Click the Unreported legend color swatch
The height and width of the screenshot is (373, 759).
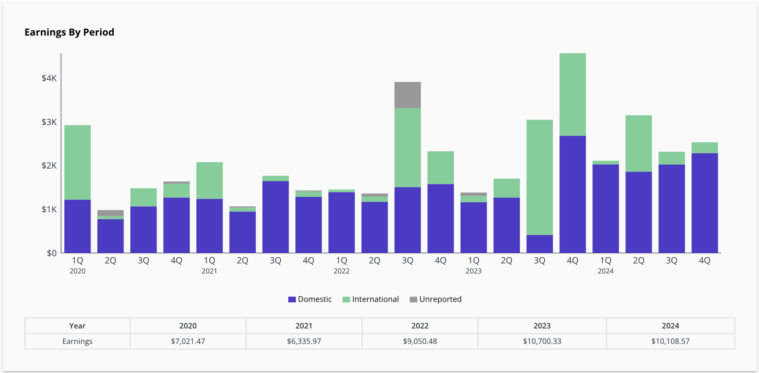(413, 299)
